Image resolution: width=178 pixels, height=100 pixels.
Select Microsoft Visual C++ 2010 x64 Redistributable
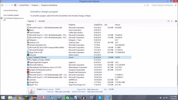[x=48, y=35]
